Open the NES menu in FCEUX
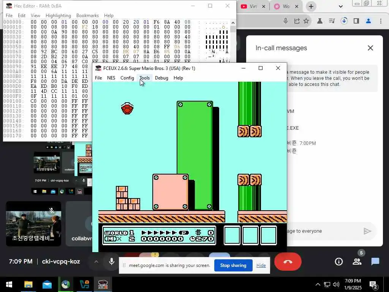Screen dimensions: 389x292 [111, 78]
